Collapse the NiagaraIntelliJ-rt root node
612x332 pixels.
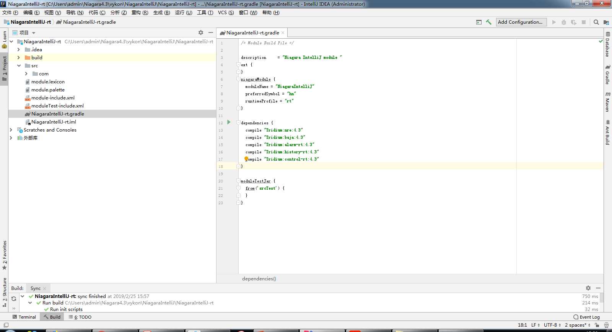tap(11, 41)
